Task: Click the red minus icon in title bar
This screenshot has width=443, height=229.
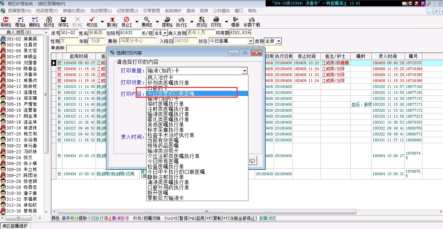Action: tap(410, 3)
